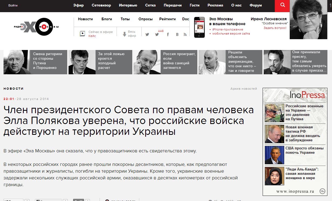The width and height of the screenshot is (332, 201).
Task: Open the Сетевизор menu item
Action: (101, 5)
